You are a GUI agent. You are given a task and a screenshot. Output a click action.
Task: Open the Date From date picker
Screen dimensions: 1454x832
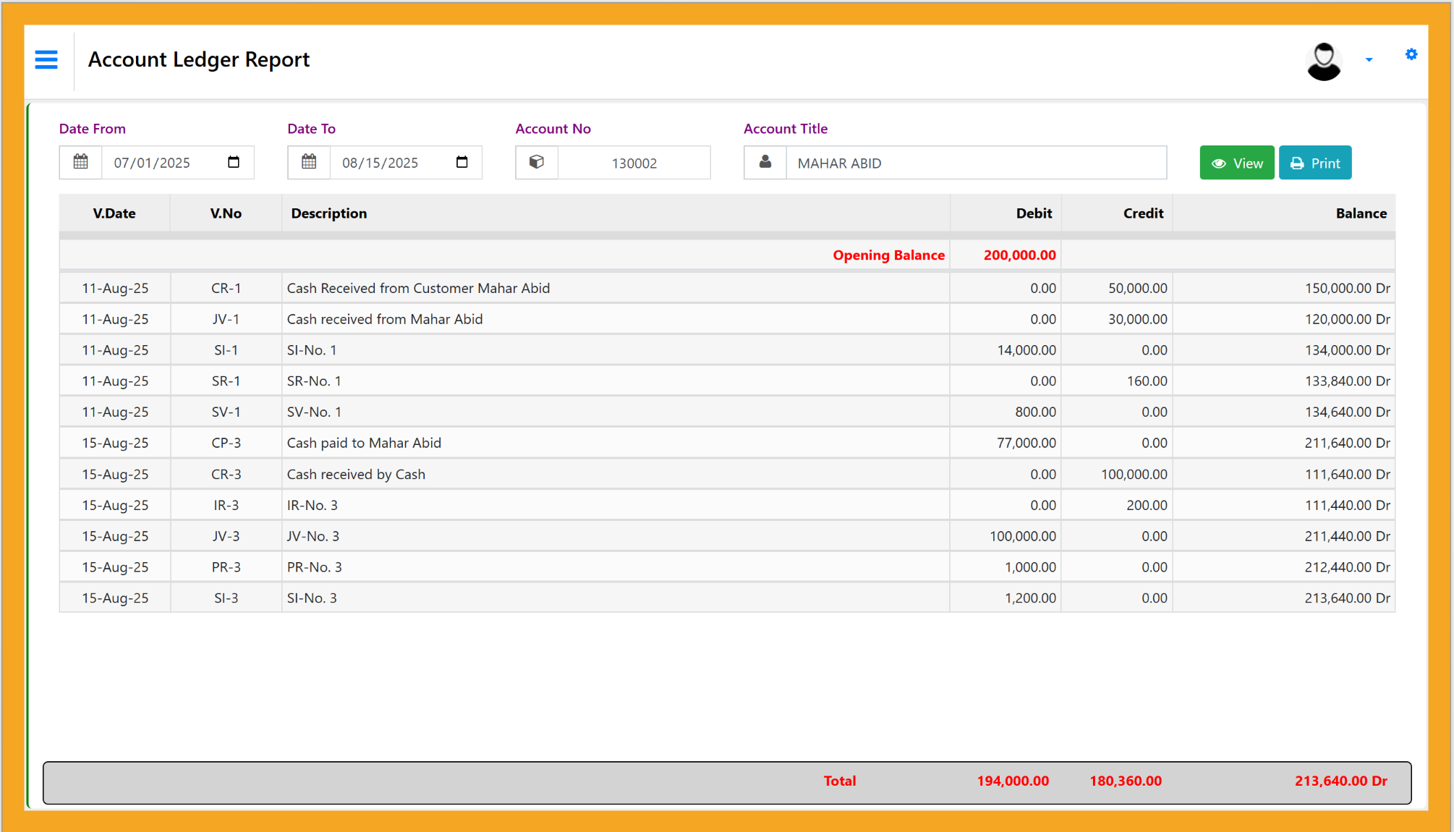(x=233, y=163)
